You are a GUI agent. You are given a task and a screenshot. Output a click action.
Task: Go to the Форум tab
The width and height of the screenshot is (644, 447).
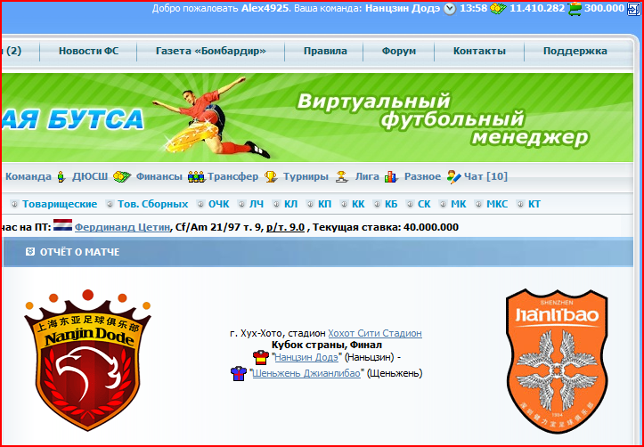click(398, 51)
